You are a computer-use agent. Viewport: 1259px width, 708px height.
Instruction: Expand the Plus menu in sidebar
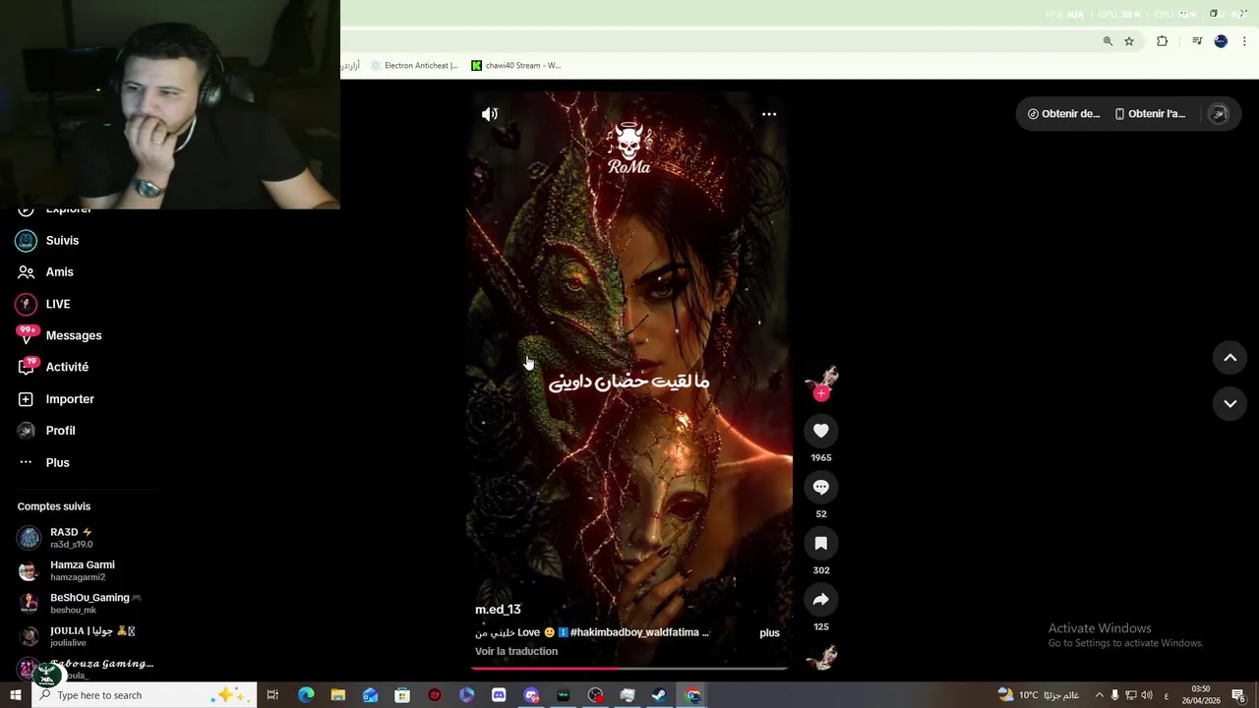tap(57, 462)
